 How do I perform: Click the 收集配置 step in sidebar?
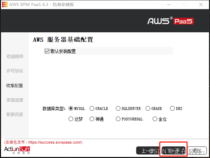(x=14, y=86)
